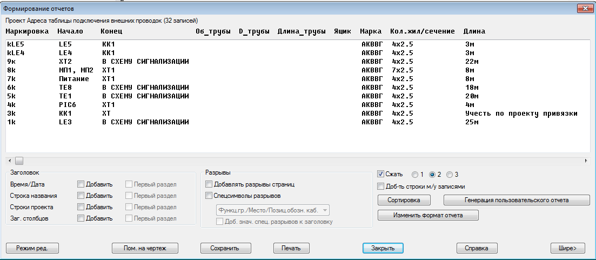Check Добавить for Заг. столбцов
596x260 pixels.
click(81, 218)
